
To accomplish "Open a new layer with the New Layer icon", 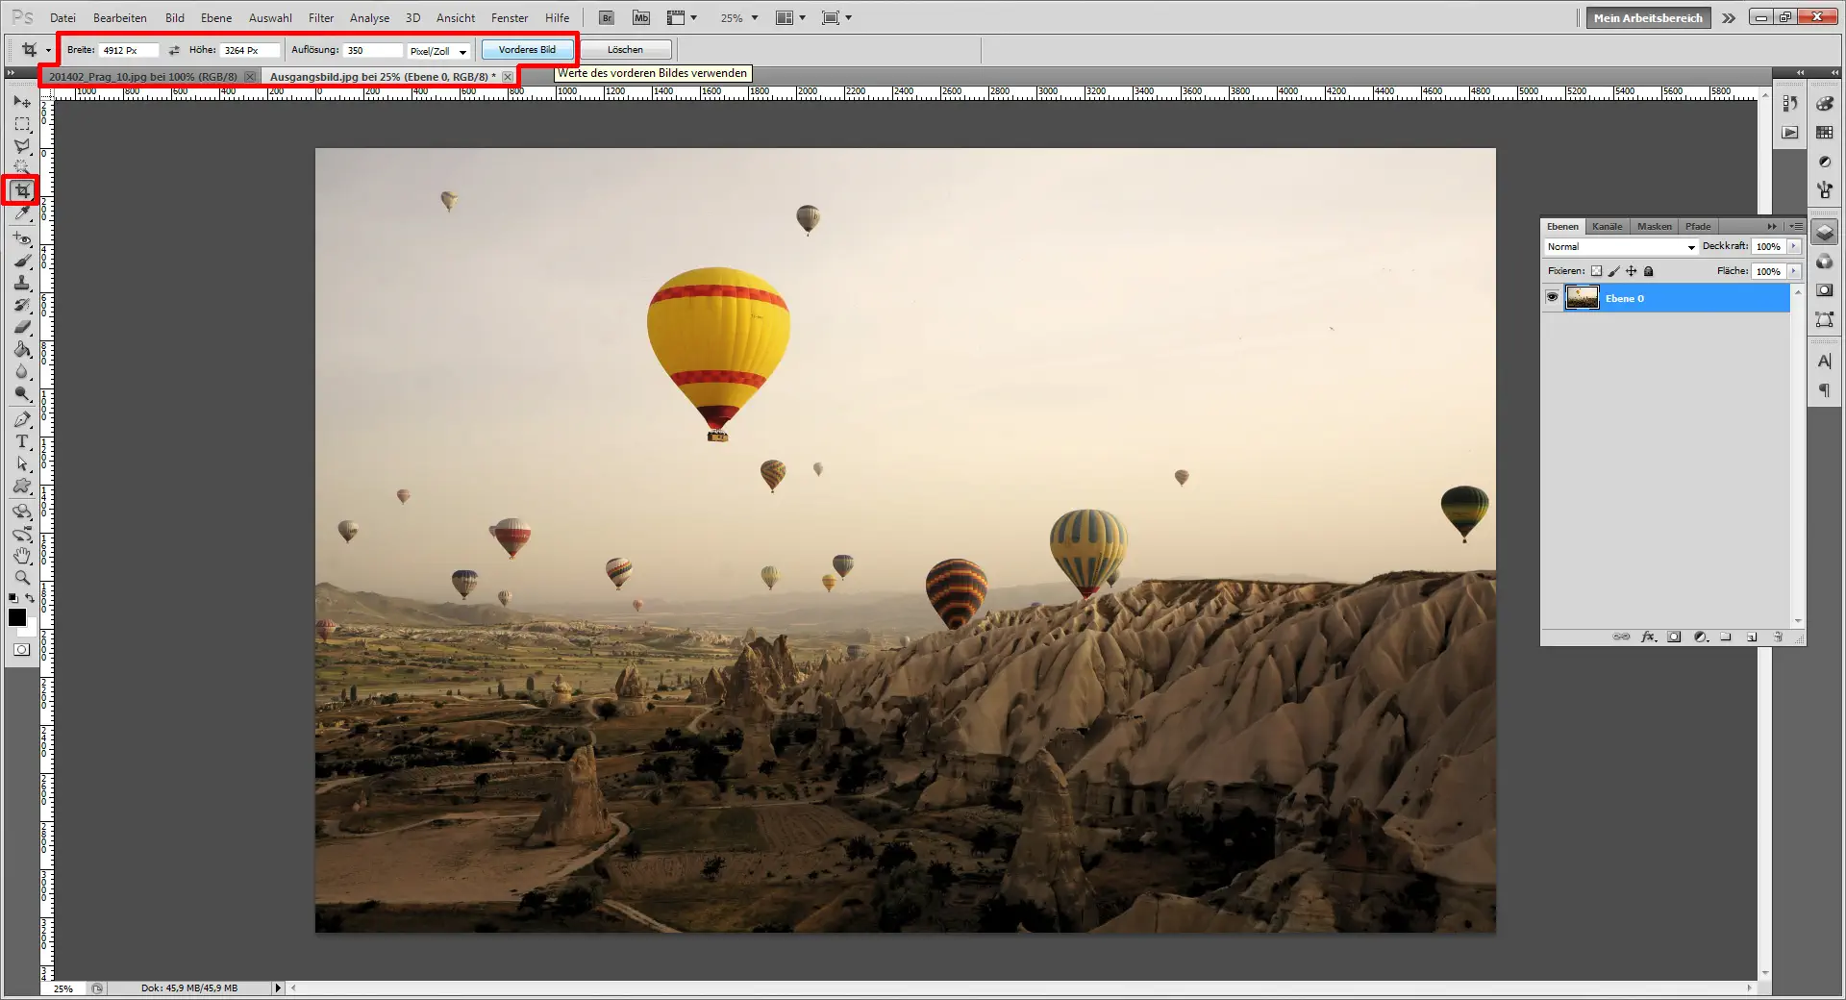I will click(1754, 637).
